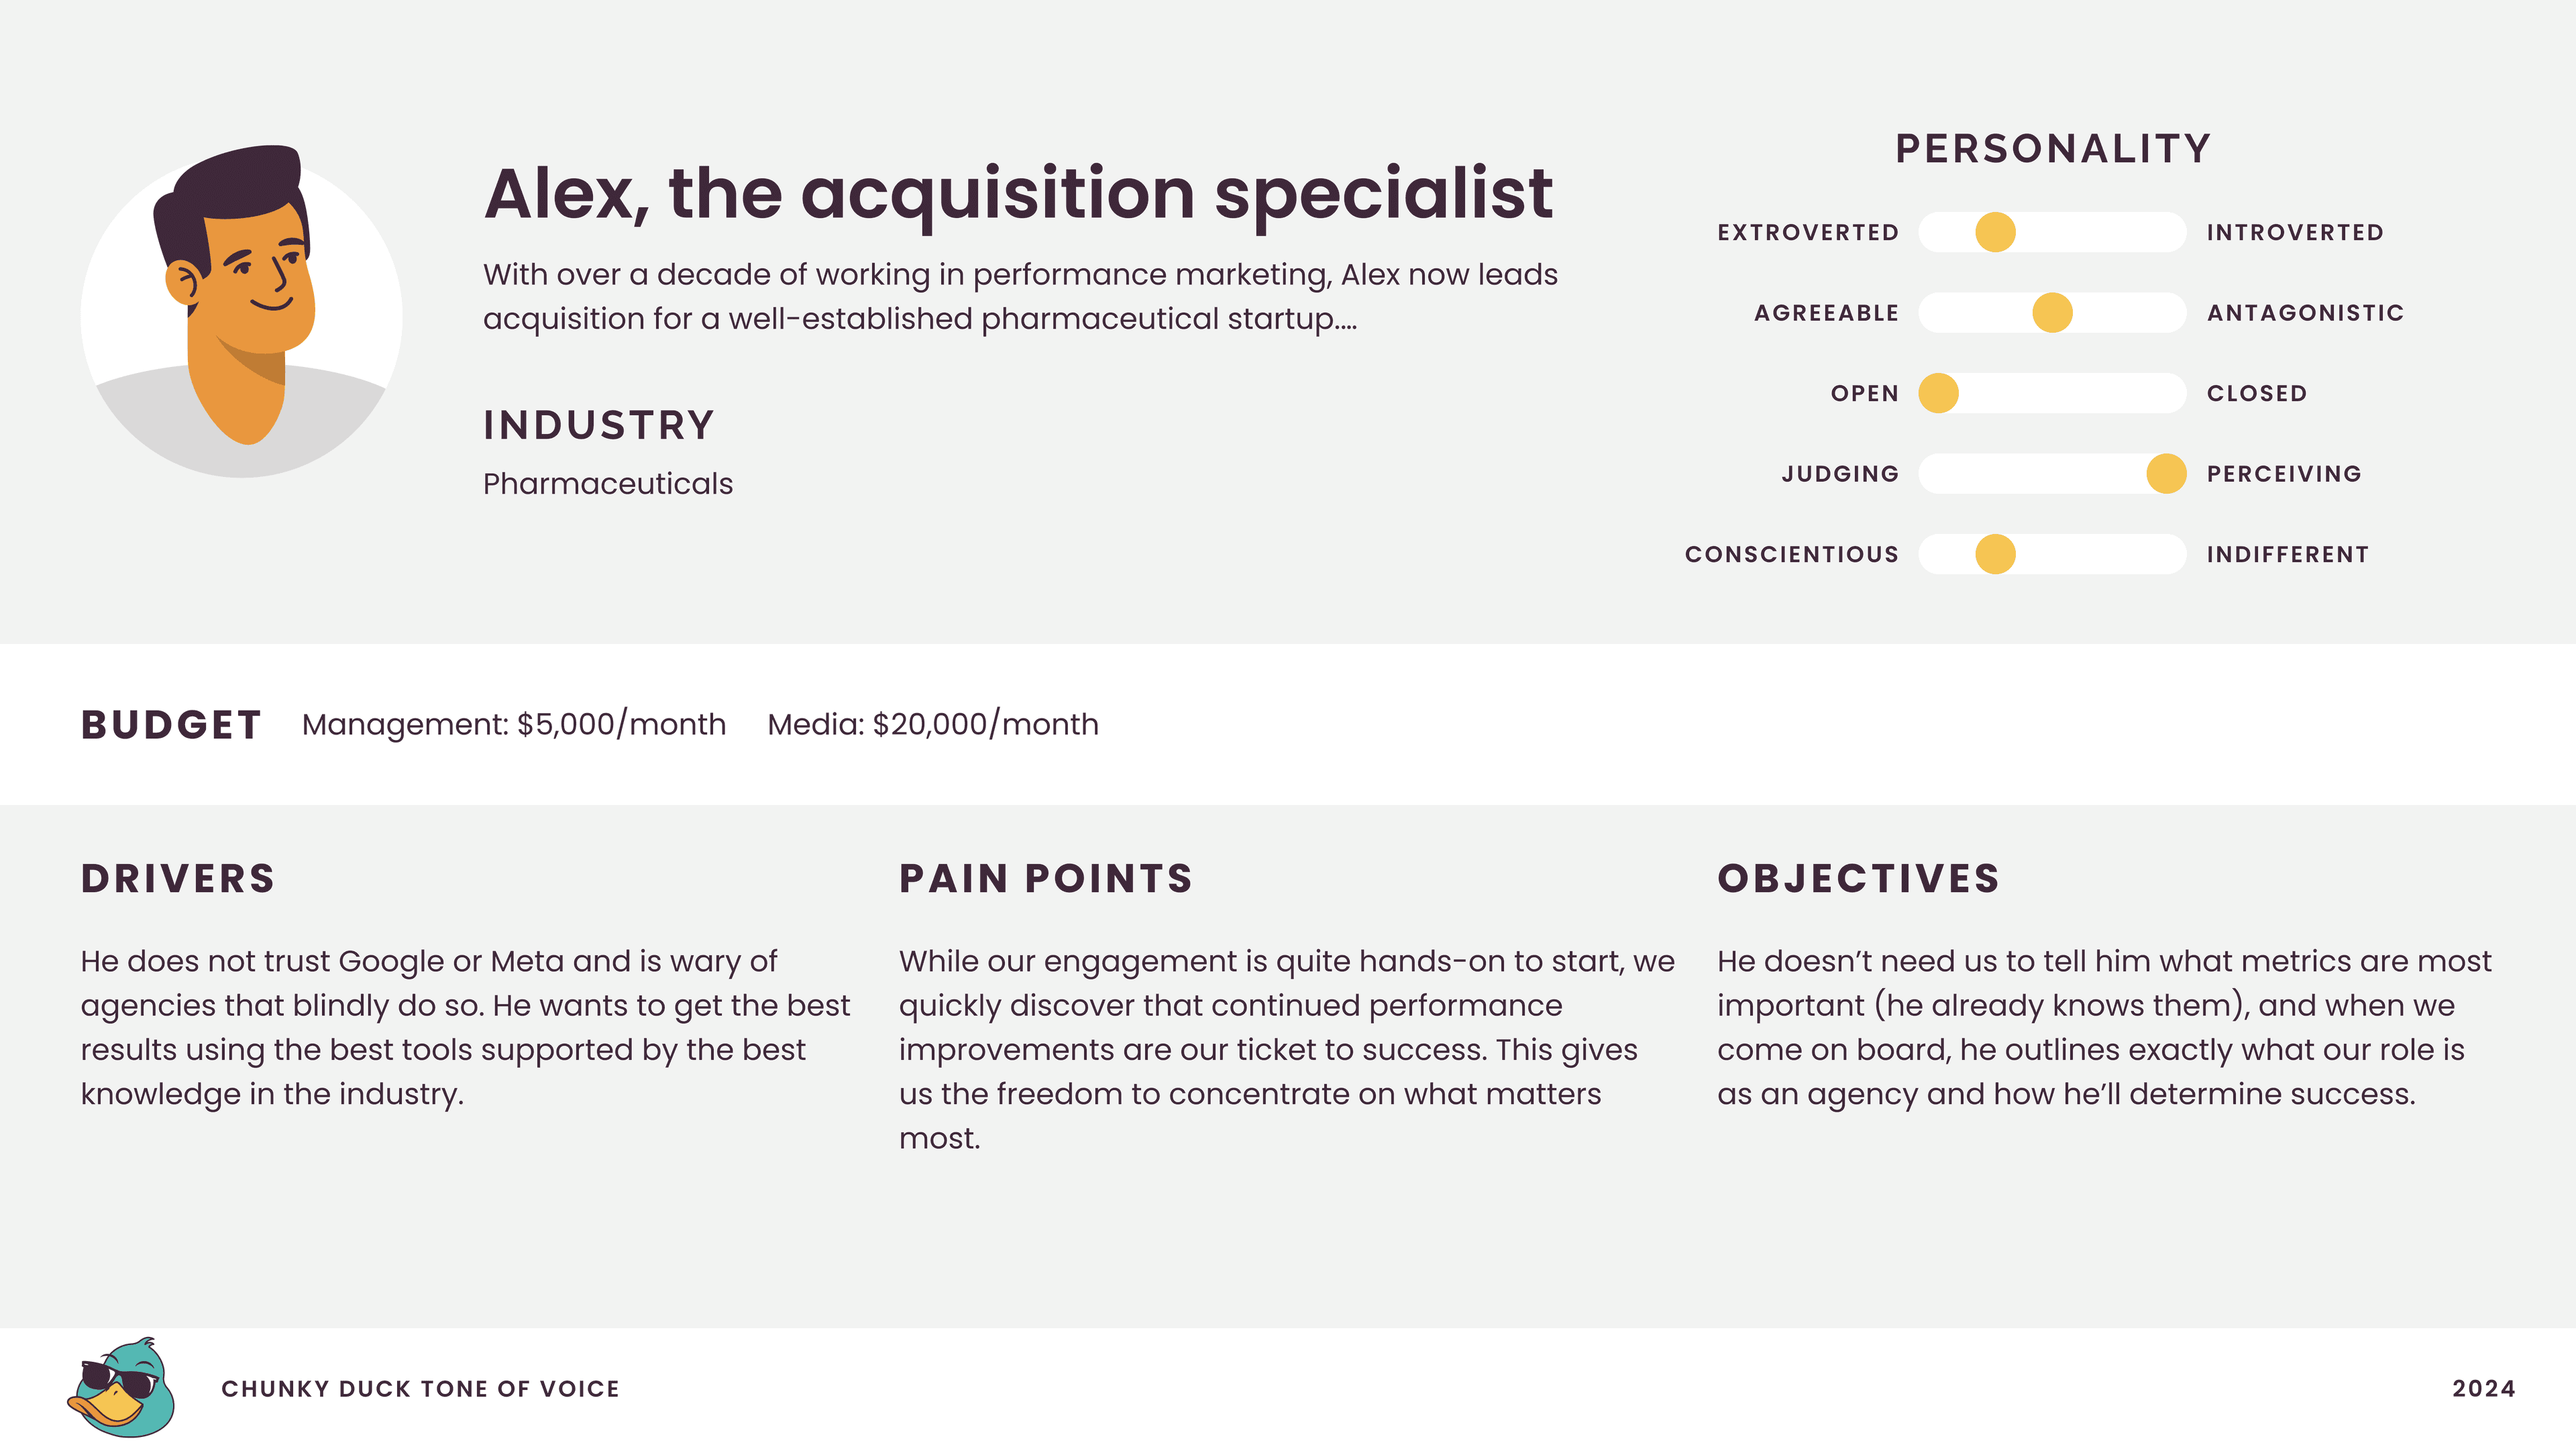The image size is (2576, 1449).
Task: Click the Chunky Duck logo icon
Action: coord(121,1387)
